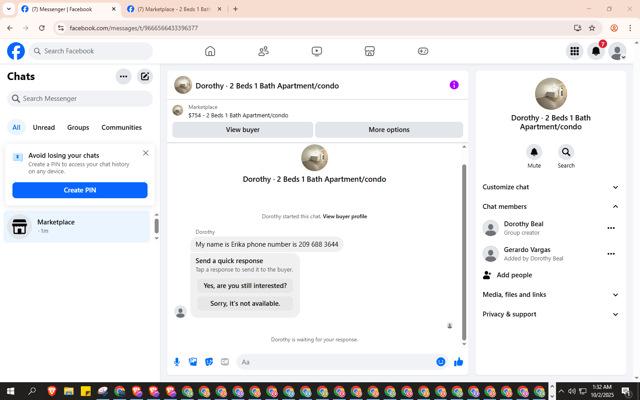Click the conversation information purple icon
The width and height of the screenshot is (640, 400).
click(454, 85)
